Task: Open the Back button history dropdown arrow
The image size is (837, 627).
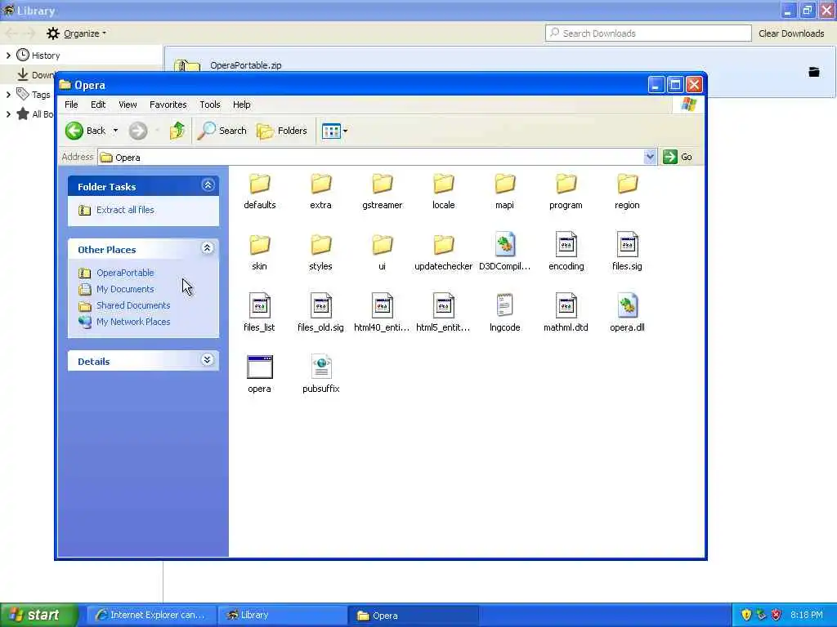Action: pyautogui.click(x=115, y=131)
